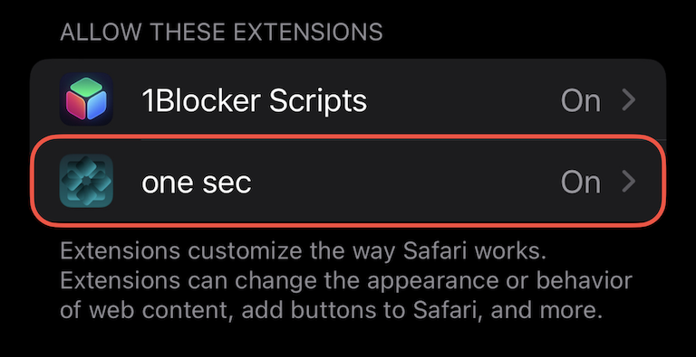Click the word 'Safari' in the first description line
696x357 pixels.
433,251
